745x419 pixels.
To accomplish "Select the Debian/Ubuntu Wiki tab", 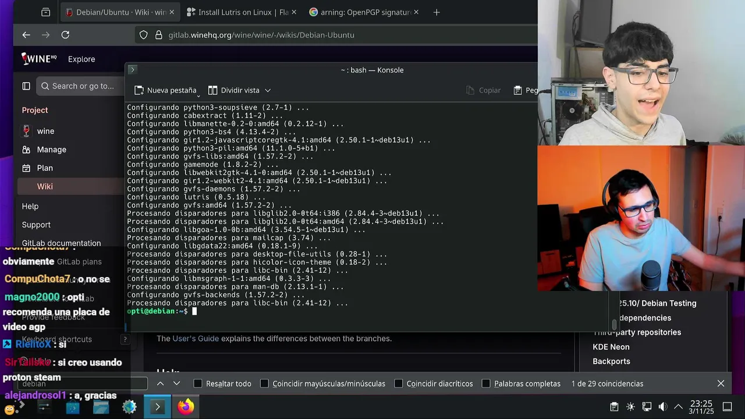I will point(120,12).
